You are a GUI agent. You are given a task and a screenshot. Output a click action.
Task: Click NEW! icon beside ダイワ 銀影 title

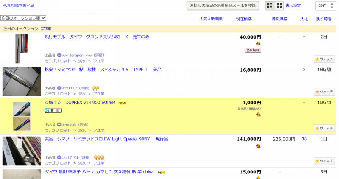coord(162,173)
